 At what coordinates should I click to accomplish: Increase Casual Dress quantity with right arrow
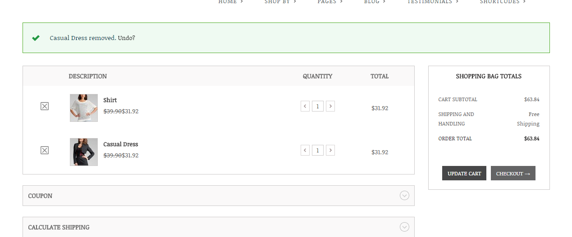pos(330,150)
